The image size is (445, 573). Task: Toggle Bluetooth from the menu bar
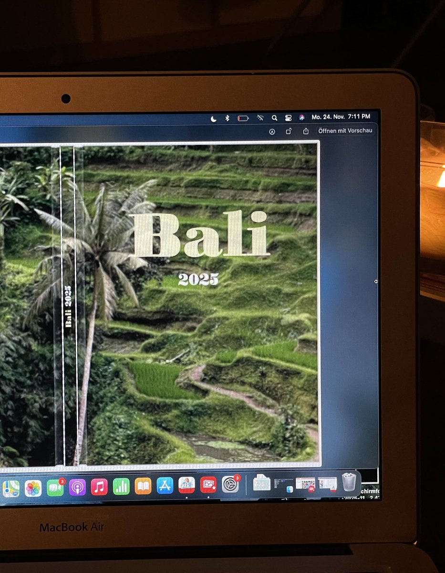click(x=228, y=117)
